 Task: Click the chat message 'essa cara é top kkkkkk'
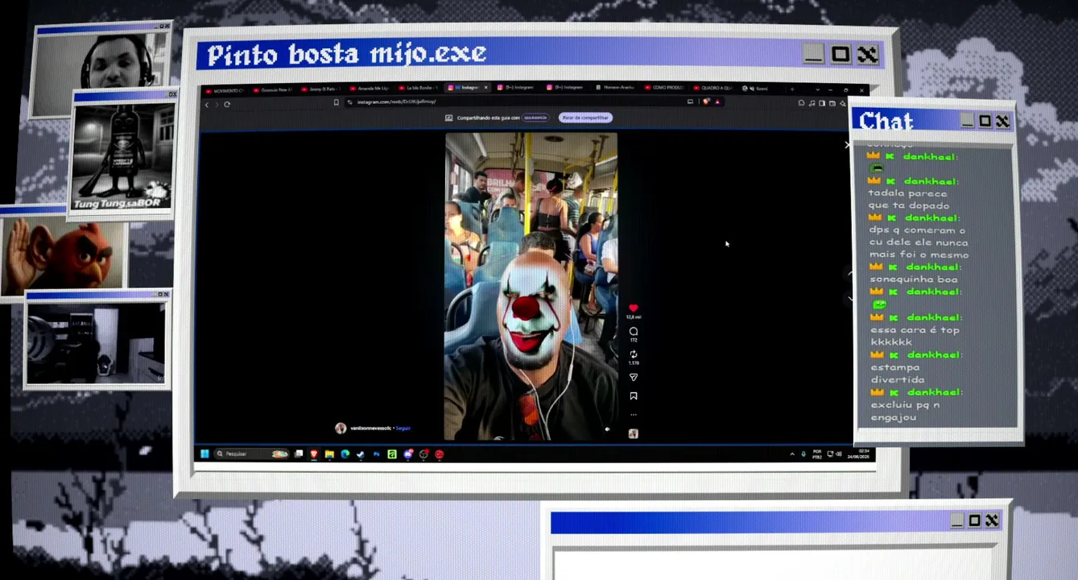pos(915,336)
